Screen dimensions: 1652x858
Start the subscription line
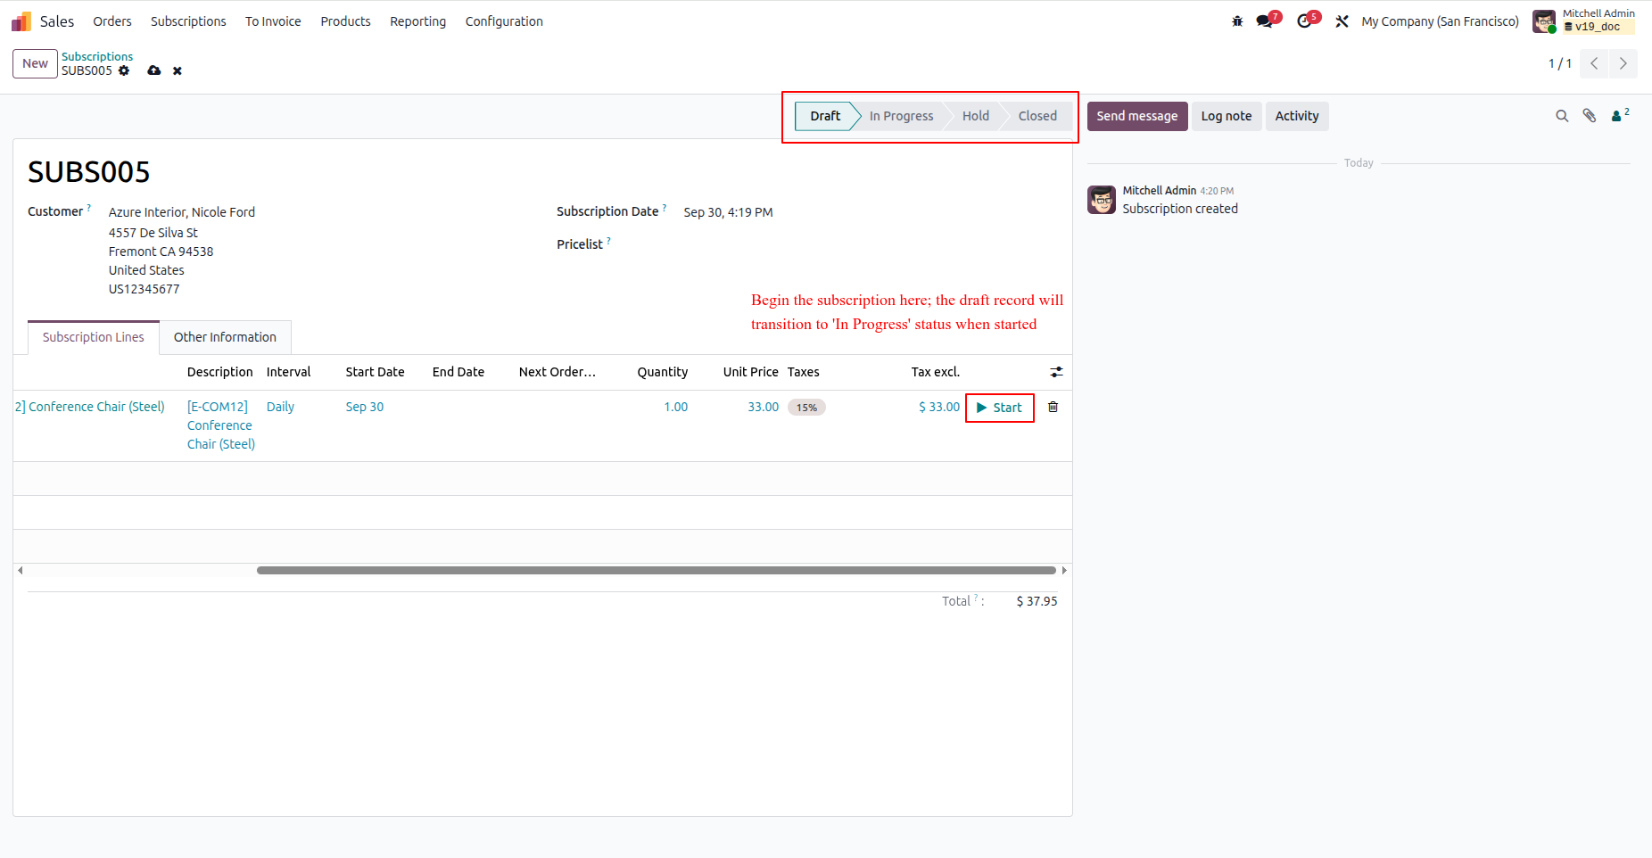1000,408
